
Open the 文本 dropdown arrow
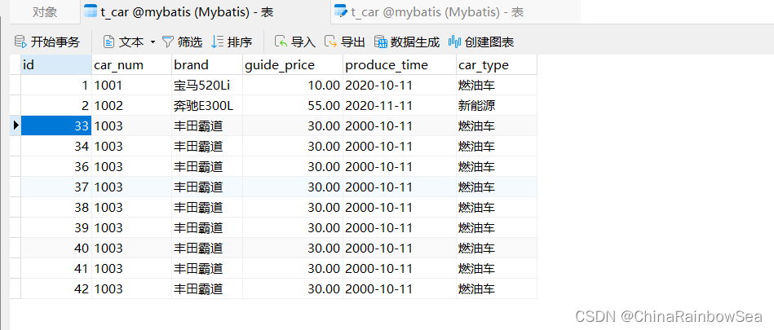[153, 42]
